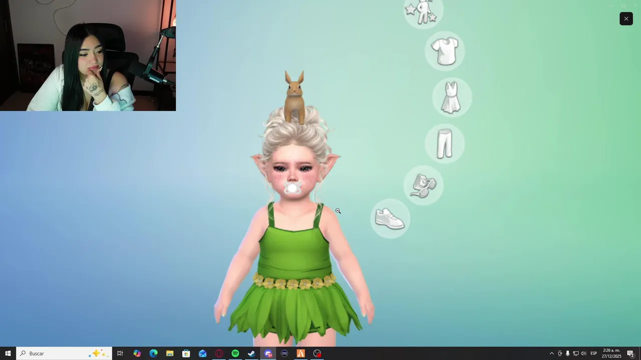The height and width of the screenshot is (360, 641).
Task: Open File Explorer from the taskbar
Action: [x=170, y=353]
